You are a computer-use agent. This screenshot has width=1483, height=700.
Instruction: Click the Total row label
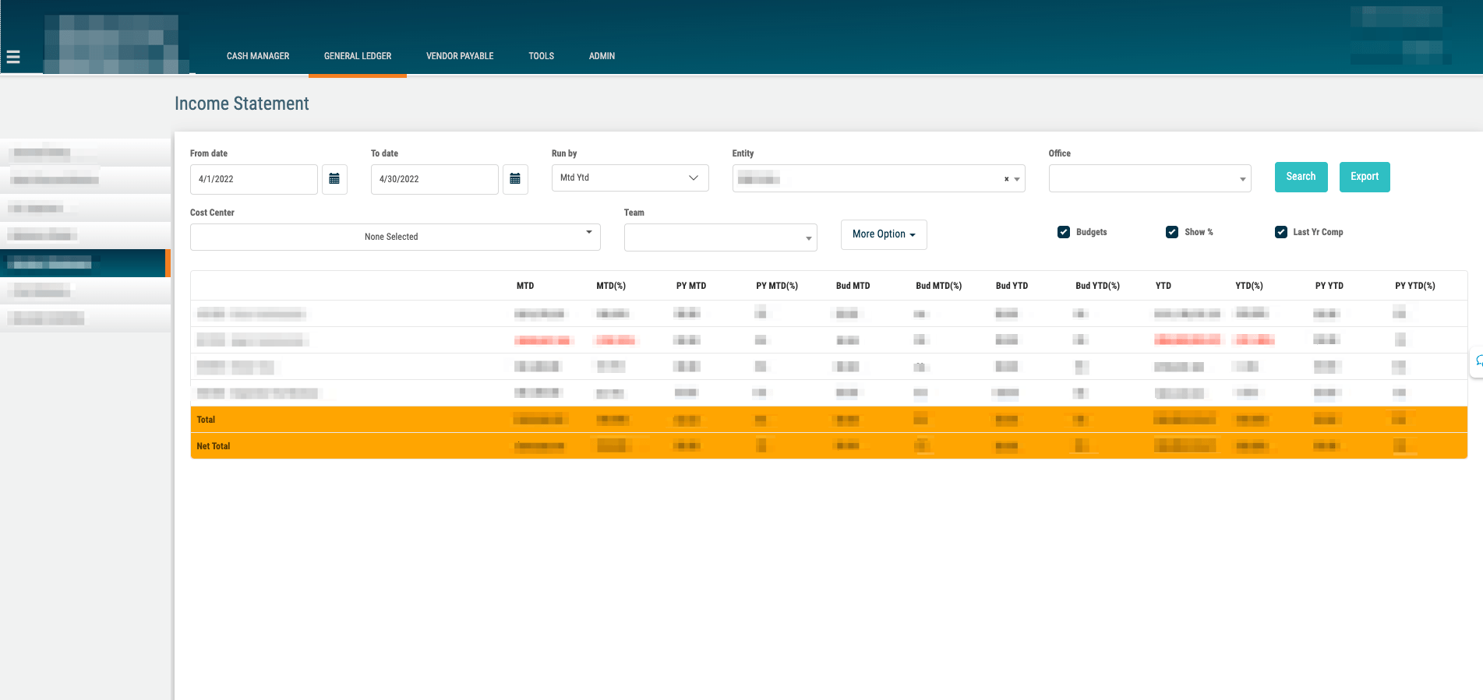click(206, 420)
